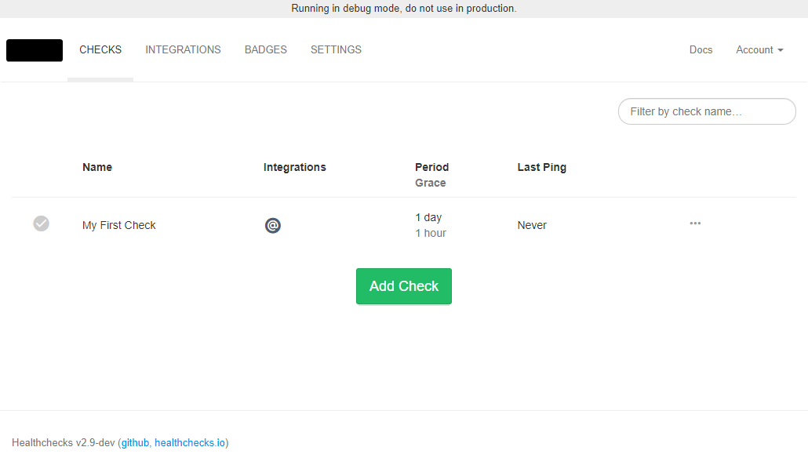Click the 1 day period value
The image size is (808, 476).
[x=428, y=217]
